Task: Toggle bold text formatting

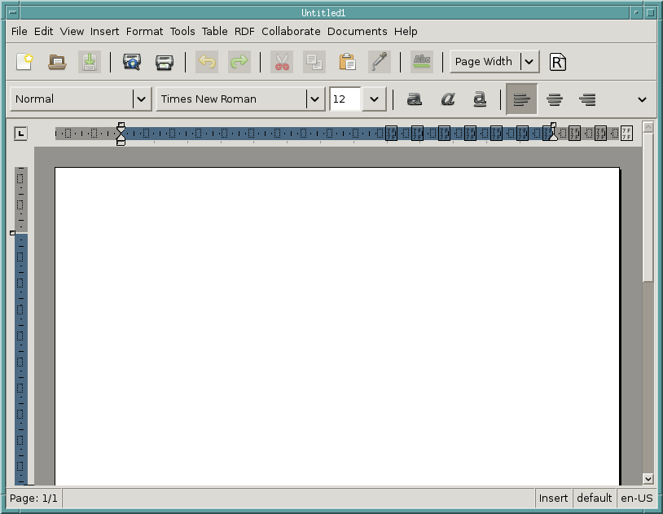Action: pyautogui.click(x=415, y=99)
